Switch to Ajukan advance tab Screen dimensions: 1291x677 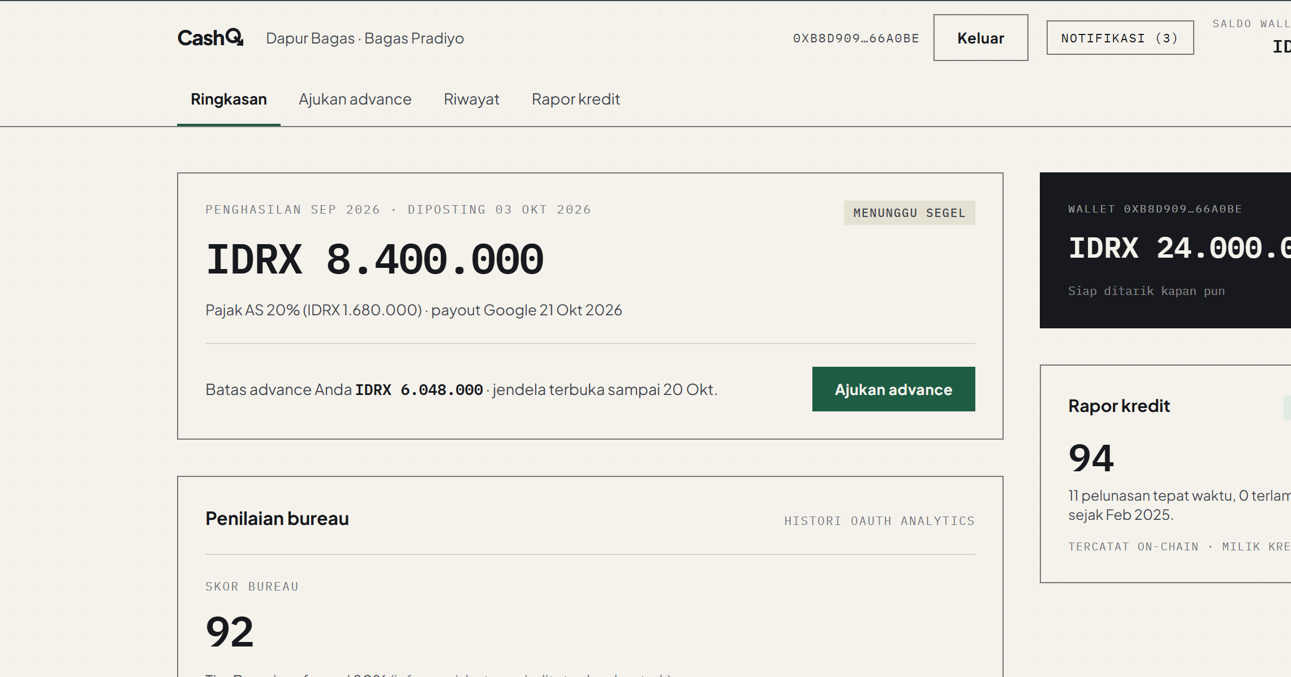(x=355, y=99)
